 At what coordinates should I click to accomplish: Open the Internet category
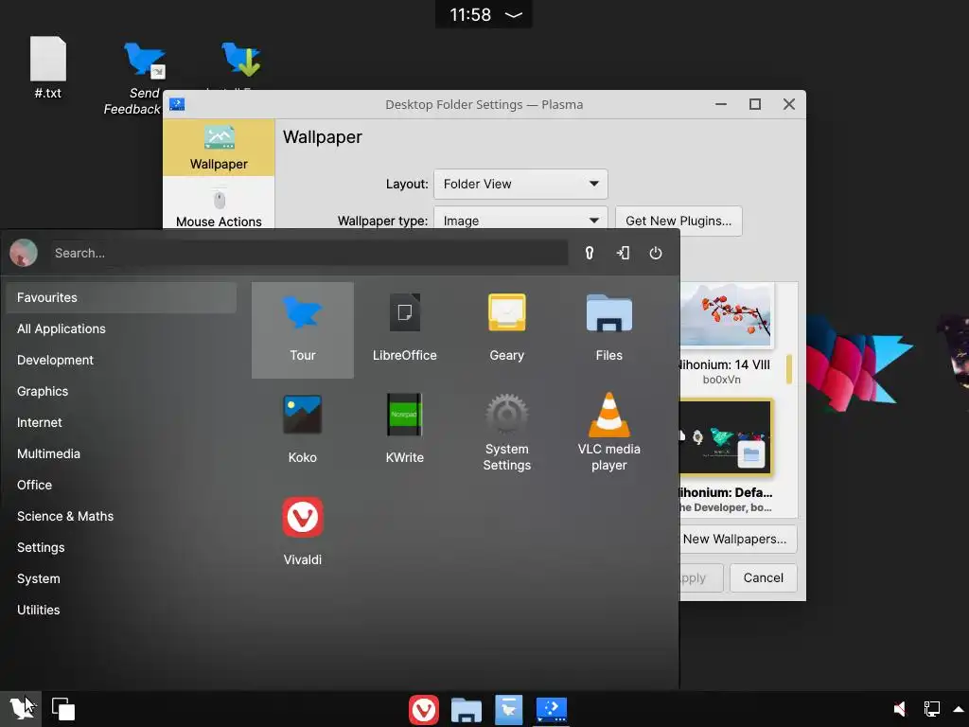(121, 422)
